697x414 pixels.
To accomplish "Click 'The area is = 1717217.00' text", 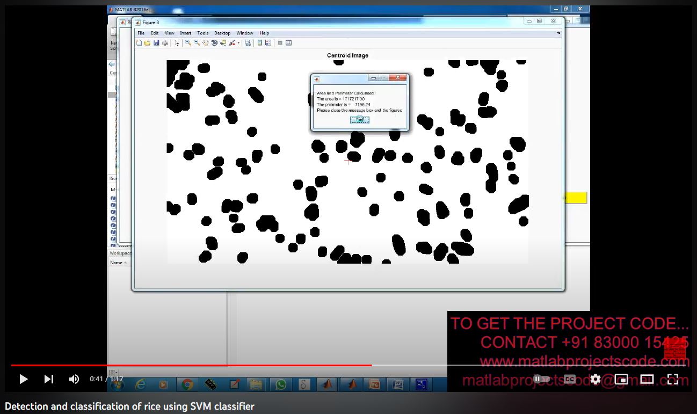I will [340, 99].
